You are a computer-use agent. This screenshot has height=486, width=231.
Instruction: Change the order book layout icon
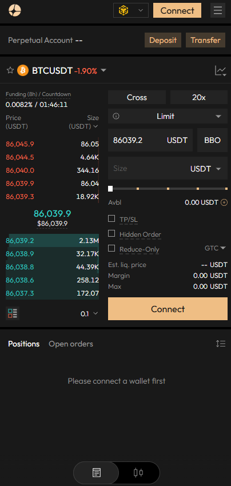[13, 314]
